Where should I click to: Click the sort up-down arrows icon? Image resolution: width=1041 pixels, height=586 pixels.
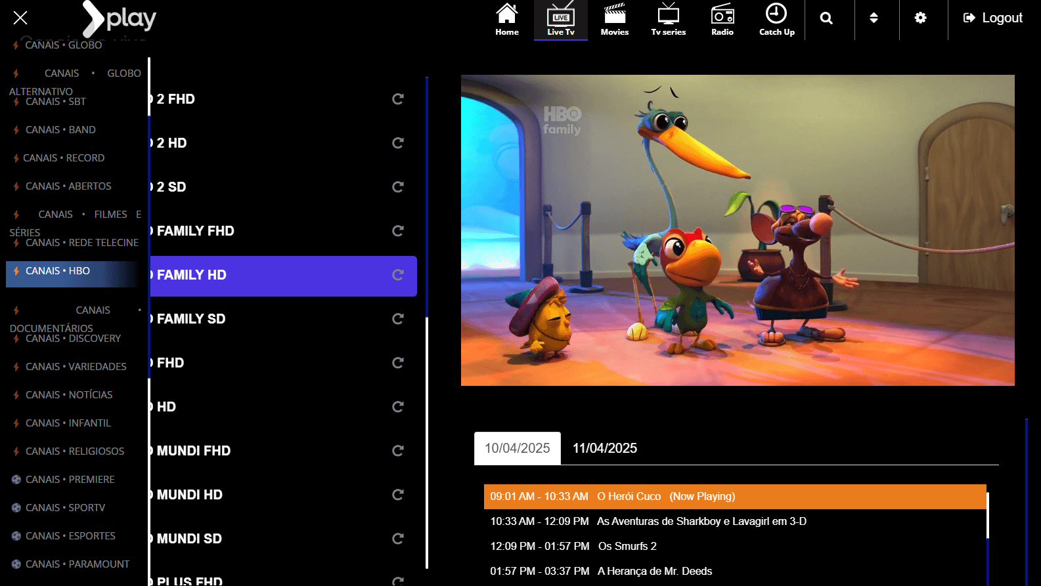[x=874, y=18]
